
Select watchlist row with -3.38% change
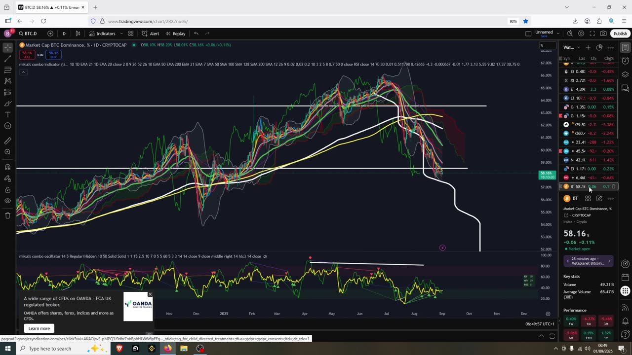click(589, 125)
